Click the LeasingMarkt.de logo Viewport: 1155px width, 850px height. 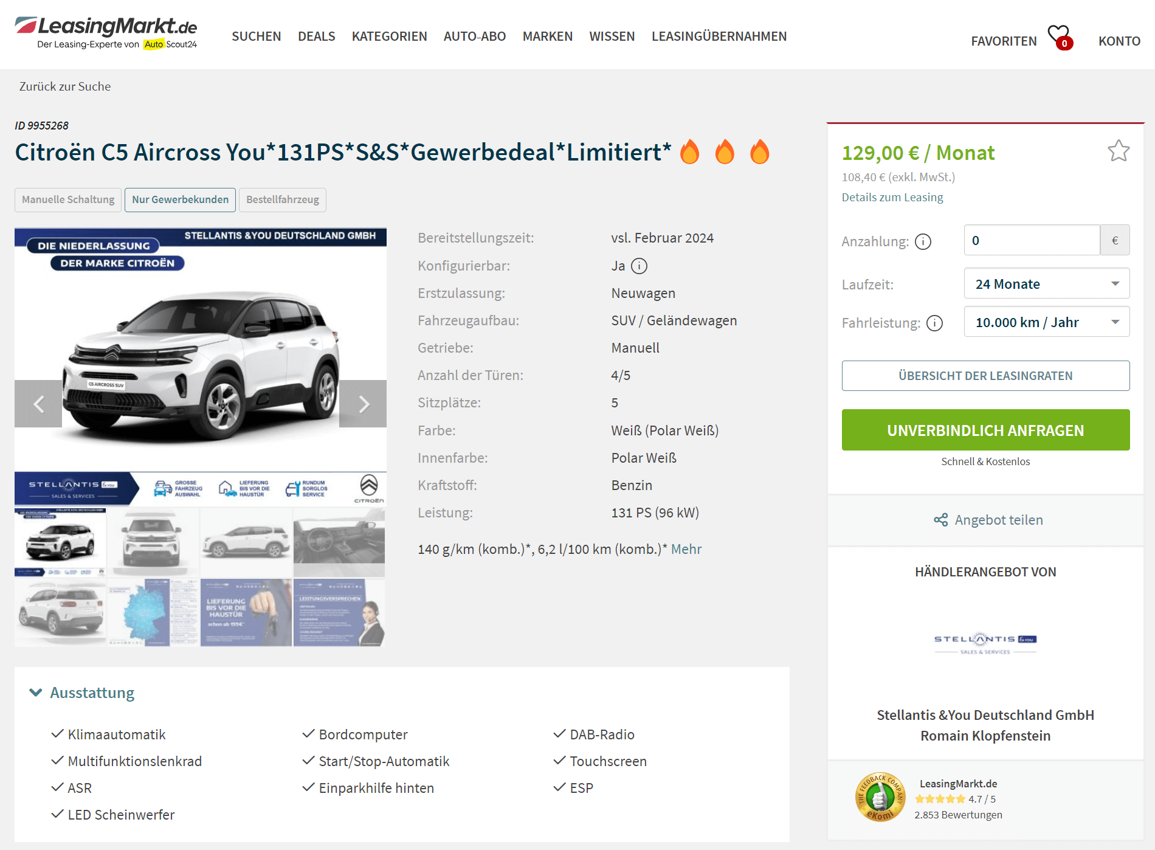(106, 33)
